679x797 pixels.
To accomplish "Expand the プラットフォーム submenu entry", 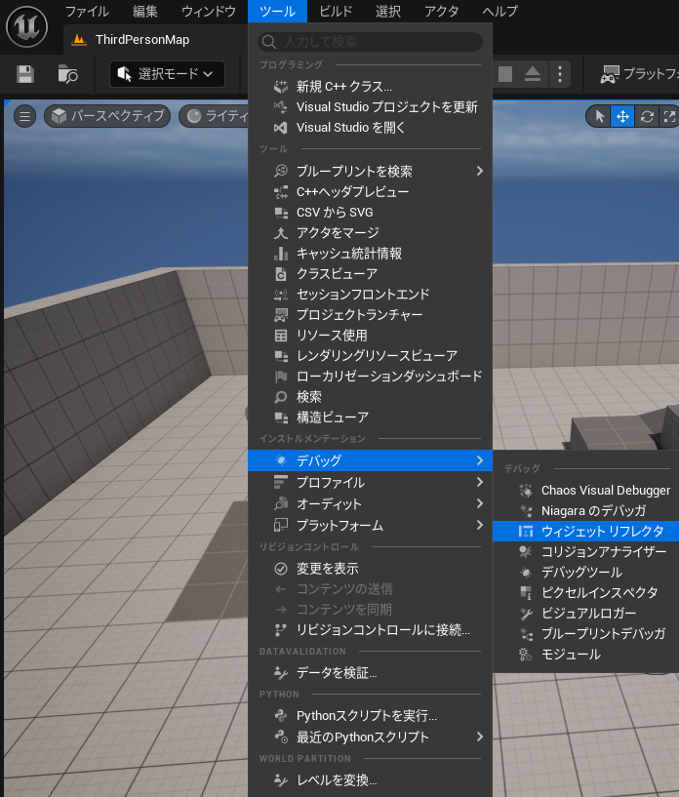I will [x=370, y=525].
